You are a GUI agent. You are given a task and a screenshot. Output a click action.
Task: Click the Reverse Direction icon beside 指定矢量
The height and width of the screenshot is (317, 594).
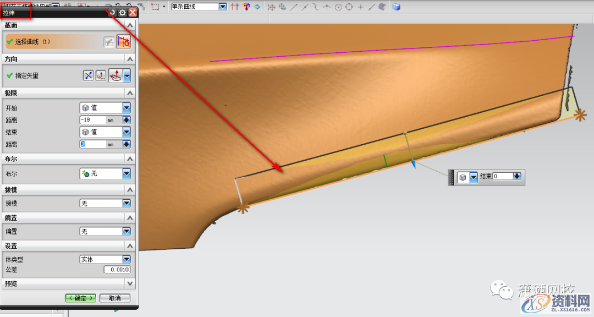88,75
